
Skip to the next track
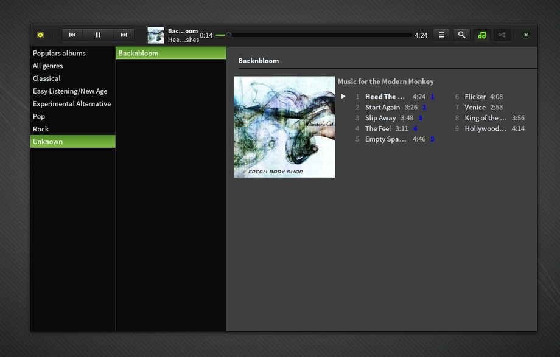pos(124,35)
